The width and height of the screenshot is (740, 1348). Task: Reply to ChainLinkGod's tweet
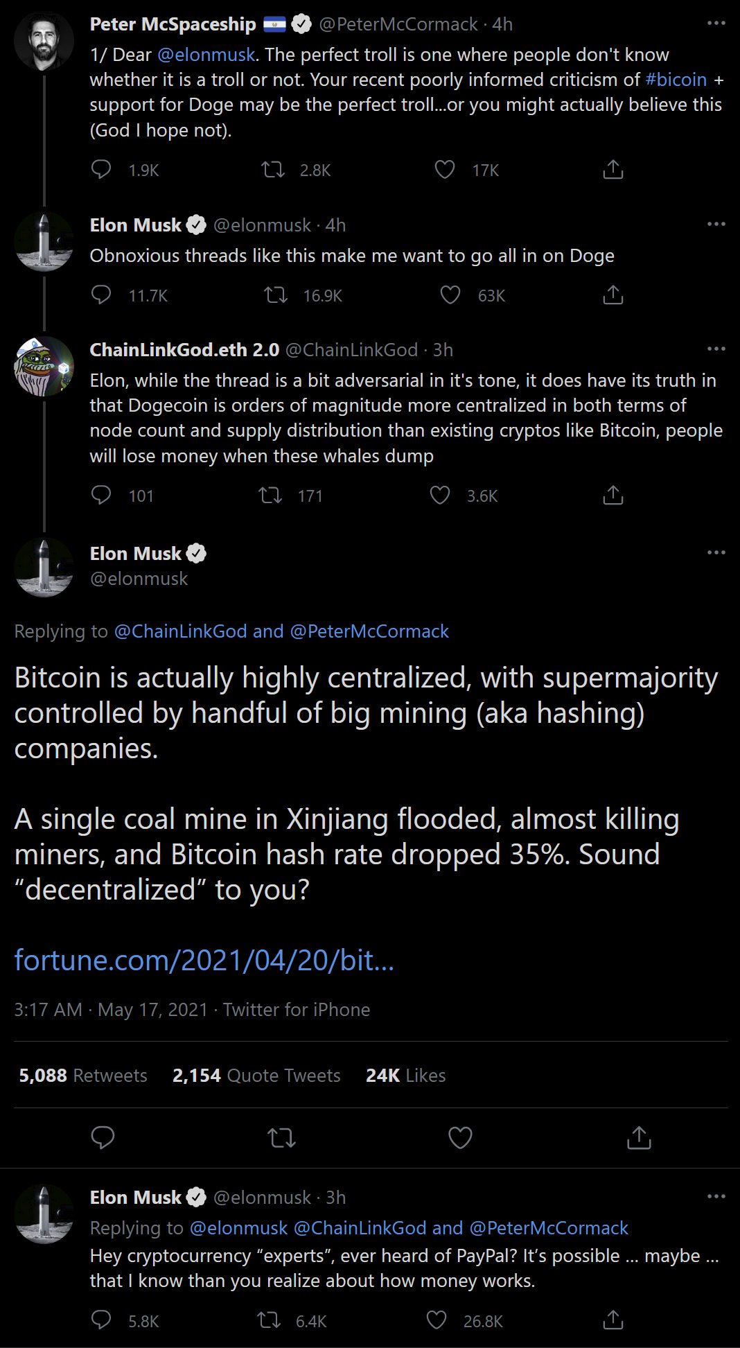pyautogui.click(x=102, y=495)
